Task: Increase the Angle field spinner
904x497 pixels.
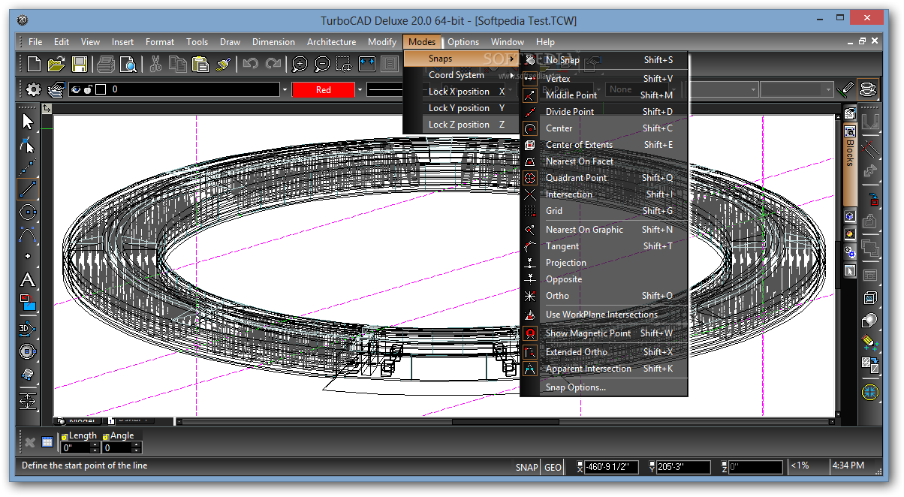Action: pyautogui.click(x=136, y=444)
